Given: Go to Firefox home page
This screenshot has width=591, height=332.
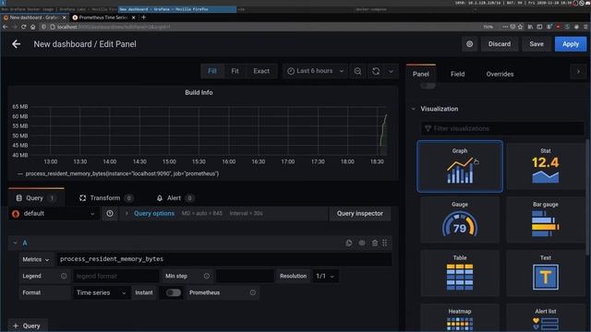Looking at the screenshot, I should click(x=33, y=27).
